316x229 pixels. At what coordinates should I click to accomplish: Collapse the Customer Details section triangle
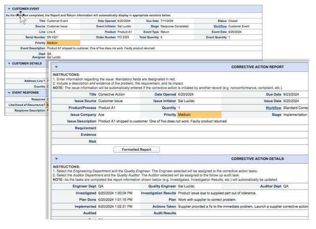click(9, 64)
